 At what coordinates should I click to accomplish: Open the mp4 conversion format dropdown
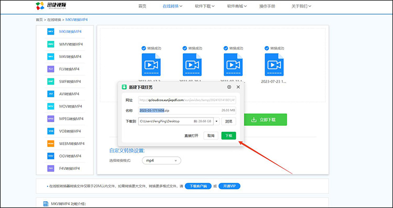[161, 160]
